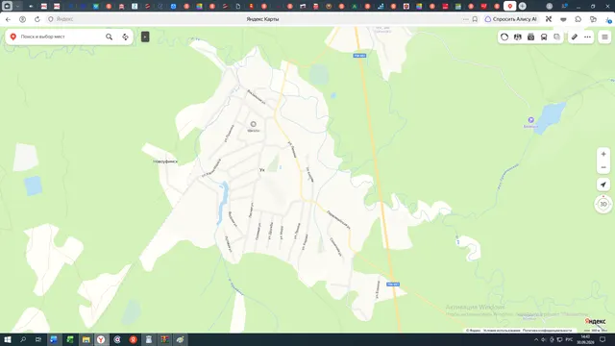Select the ruler measurement tool

point(575,37)
